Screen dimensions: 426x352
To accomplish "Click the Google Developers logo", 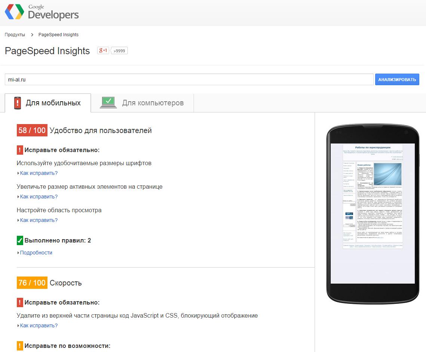I will 42,12.
